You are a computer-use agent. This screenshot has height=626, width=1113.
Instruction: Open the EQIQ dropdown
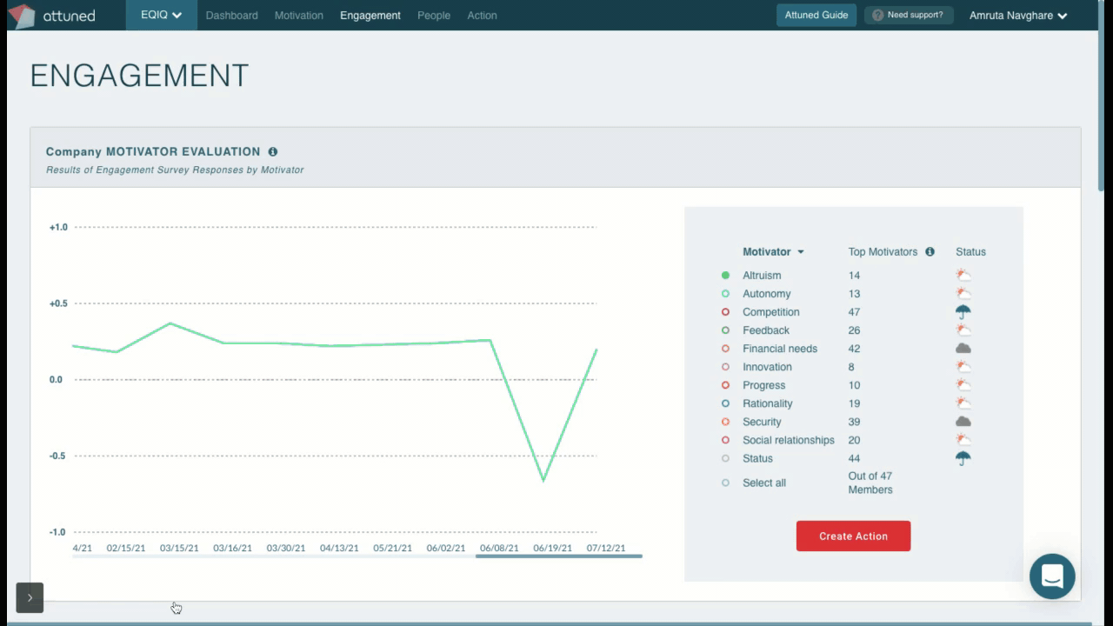[162, 16]
